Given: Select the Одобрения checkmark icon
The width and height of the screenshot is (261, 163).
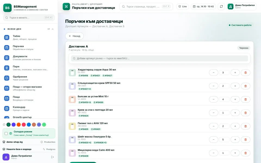Looking at the screenshot, I should pos(7,78).
